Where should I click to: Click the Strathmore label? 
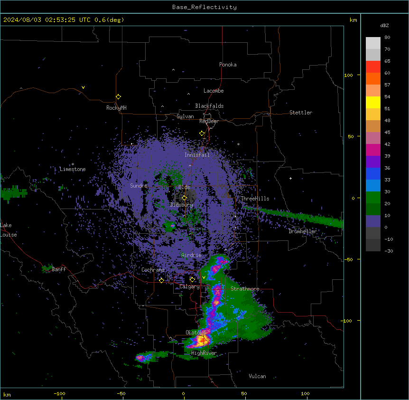pos(245,289)
